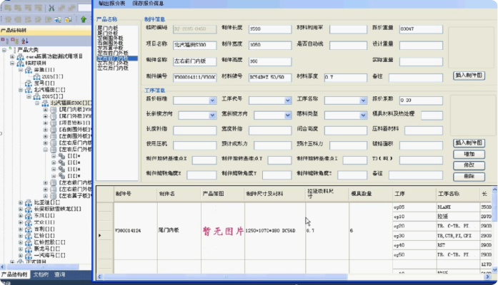
Task: Switch to the 查询 tab
Action: click(x=60, y=274)
